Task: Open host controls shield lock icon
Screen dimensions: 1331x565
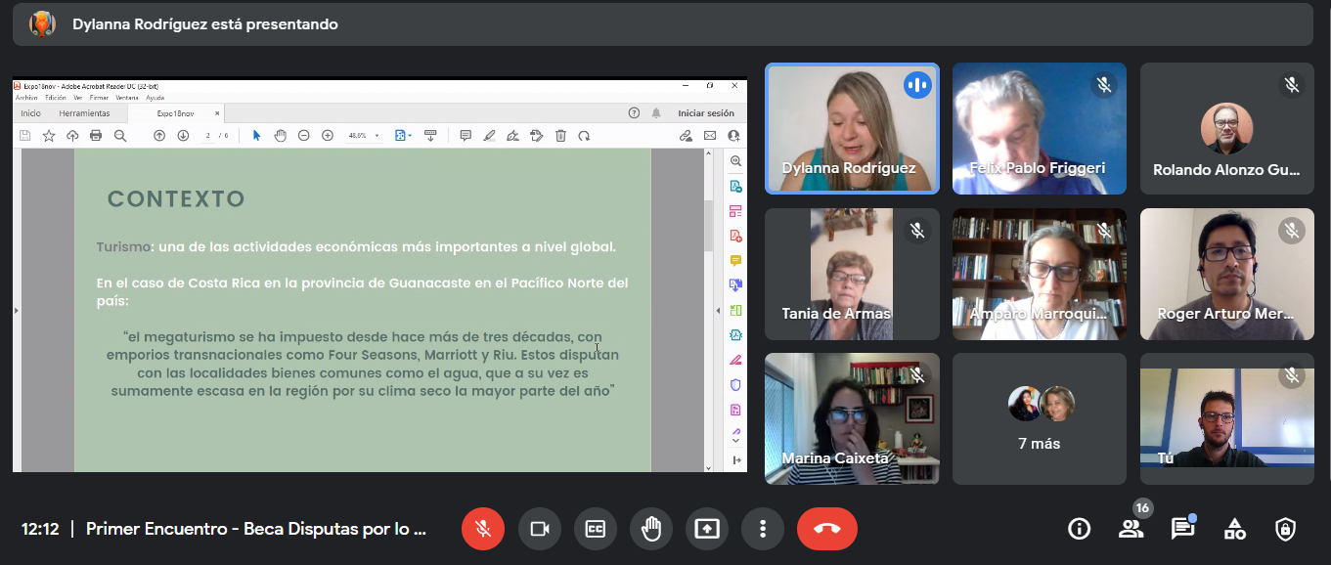Action: pos(1286,529)
